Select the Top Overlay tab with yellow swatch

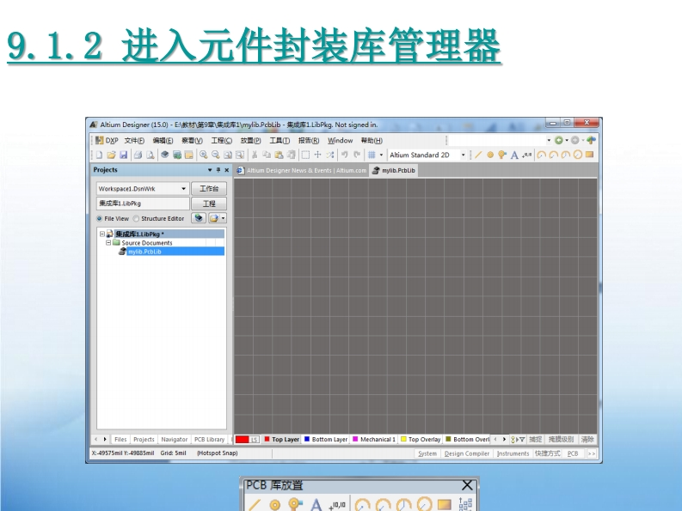421,440
